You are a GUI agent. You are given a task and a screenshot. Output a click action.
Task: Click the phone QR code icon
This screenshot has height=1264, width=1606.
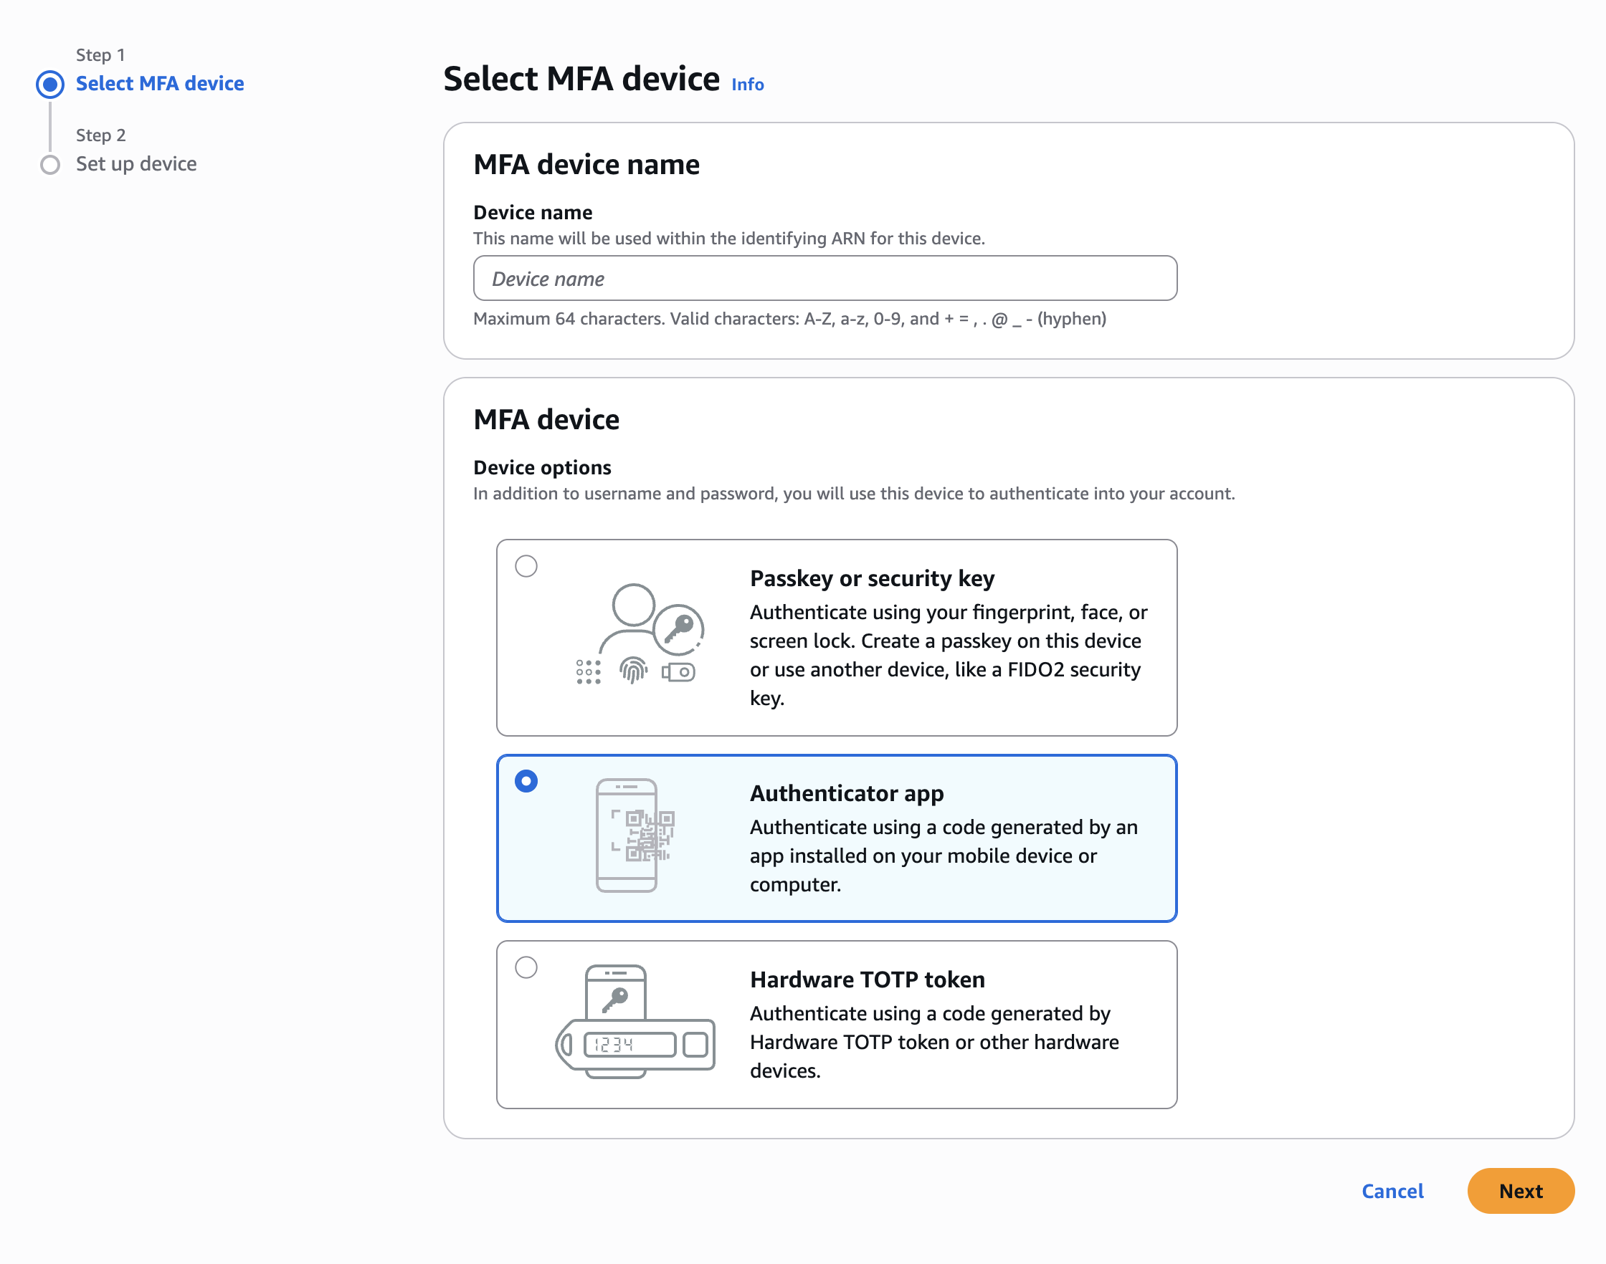pos(635,836)
